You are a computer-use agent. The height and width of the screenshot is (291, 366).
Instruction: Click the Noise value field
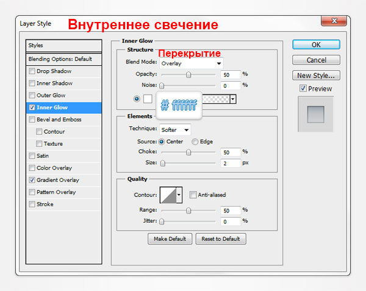(x=231, y=85)
